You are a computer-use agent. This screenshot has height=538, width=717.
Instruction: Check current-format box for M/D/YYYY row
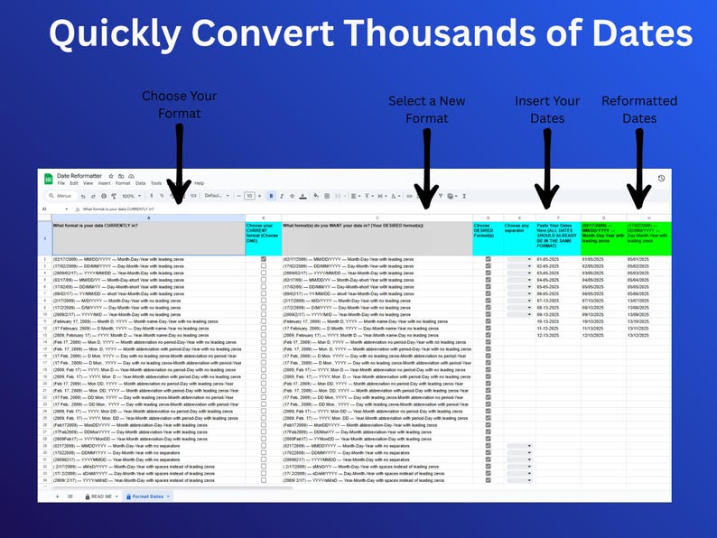(x=264, y=301)
